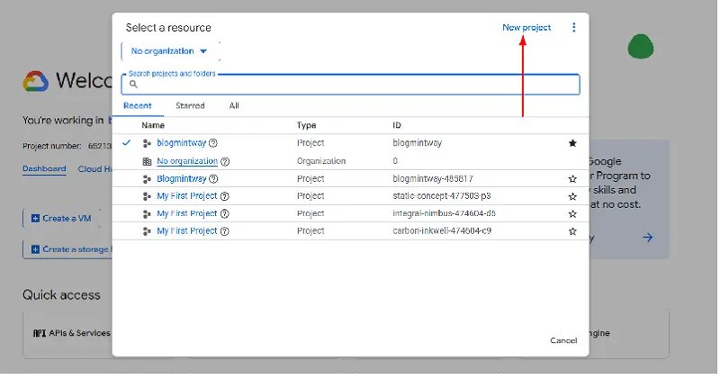This screenshot has height=379, width=720.
Task: Select the No organization link
Action: click(187, 161)
